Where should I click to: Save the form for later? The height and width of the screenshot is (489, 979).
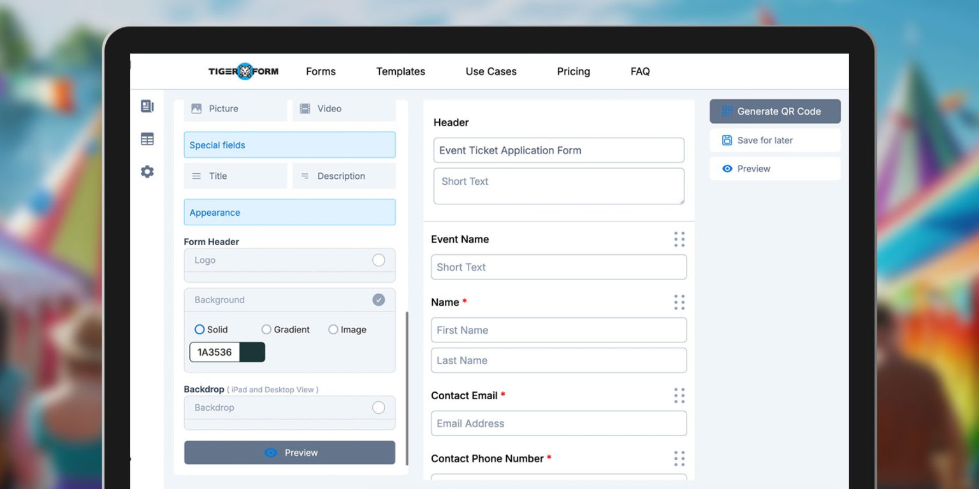[x=774, y=140]
